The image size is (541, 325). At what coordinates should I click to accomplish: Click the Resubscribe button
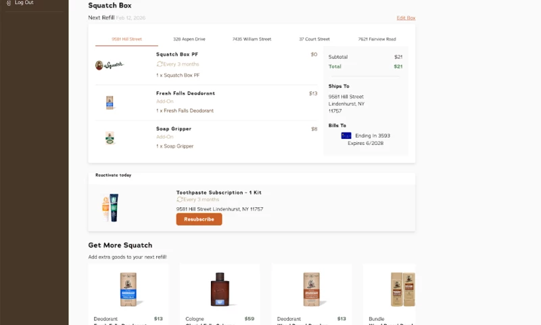199,219
